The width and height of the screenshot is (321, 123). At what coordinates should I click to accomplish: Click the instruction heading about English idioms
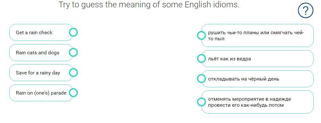coord(149,4)
